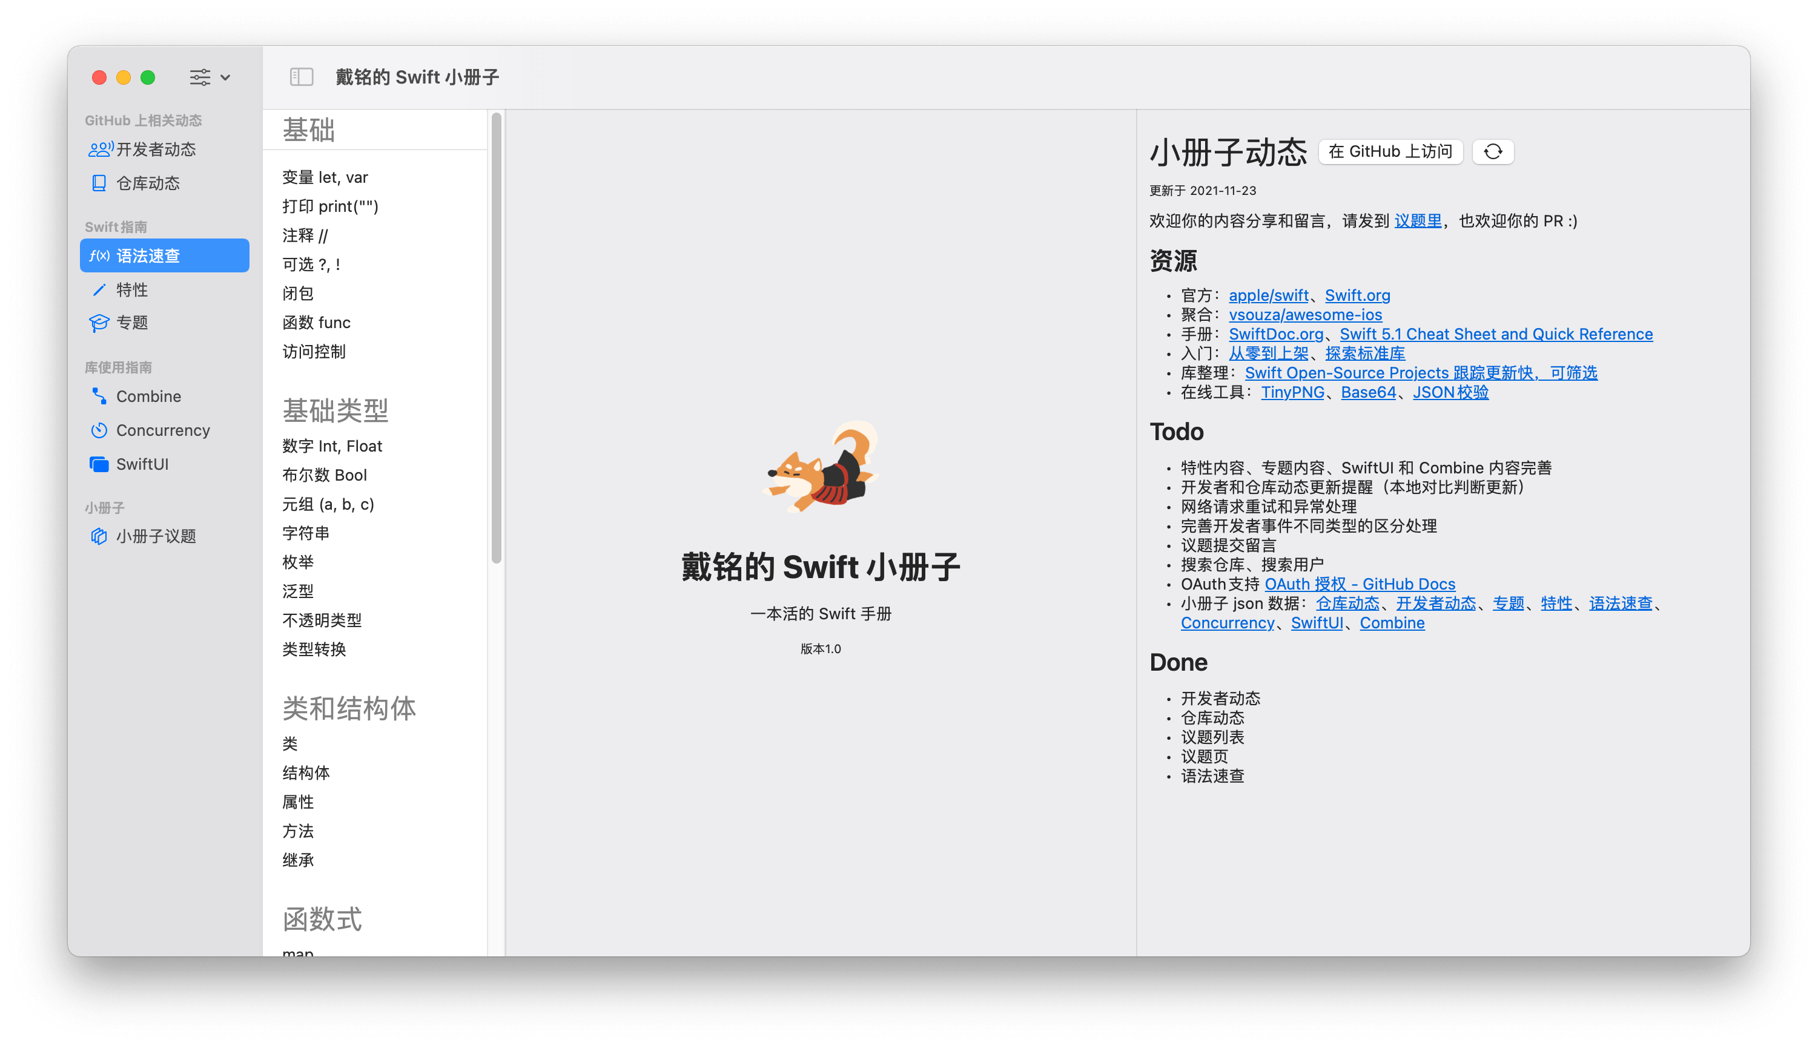Image resolution: width=1818 pixels, height=1046 pixels.
Task: Open SwiftUI json data link
Action: tap(1317, 623)
